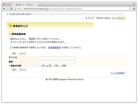Click the 一覧表示件数 label

[15, 66]
